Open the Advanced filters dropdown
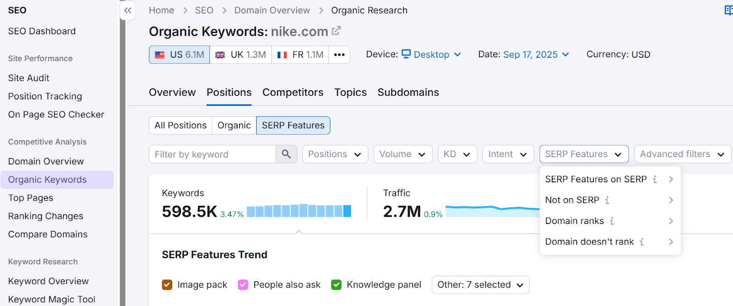 click(x=682, y=154)
